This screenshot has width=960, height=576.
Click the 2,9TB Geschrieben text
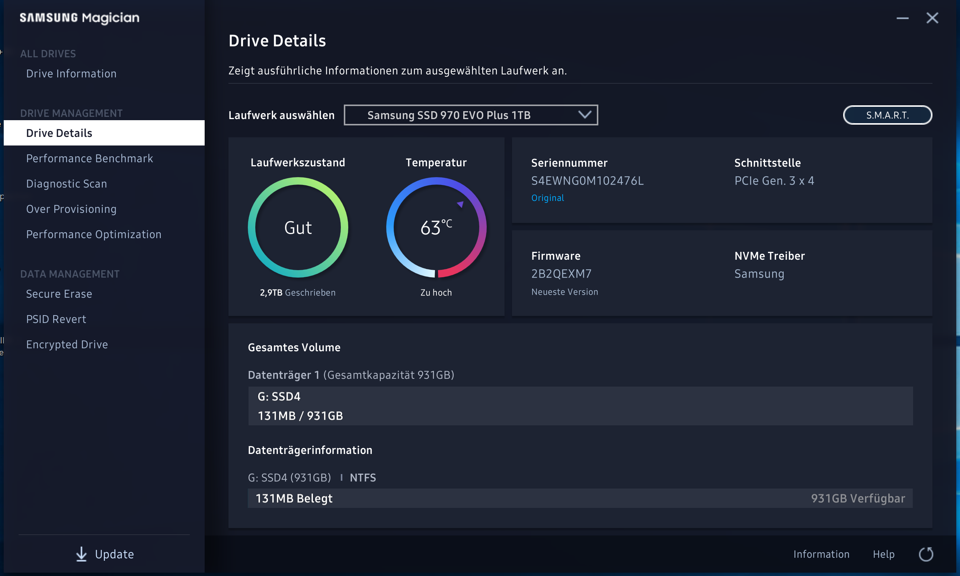[298, 293]
